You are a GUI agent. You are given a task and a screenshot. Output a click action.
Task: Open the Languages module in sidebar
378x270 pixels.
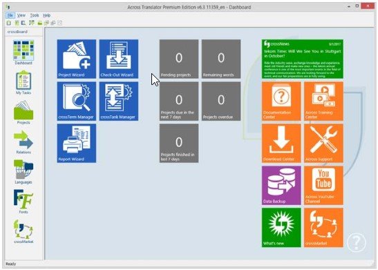point(23,172)
